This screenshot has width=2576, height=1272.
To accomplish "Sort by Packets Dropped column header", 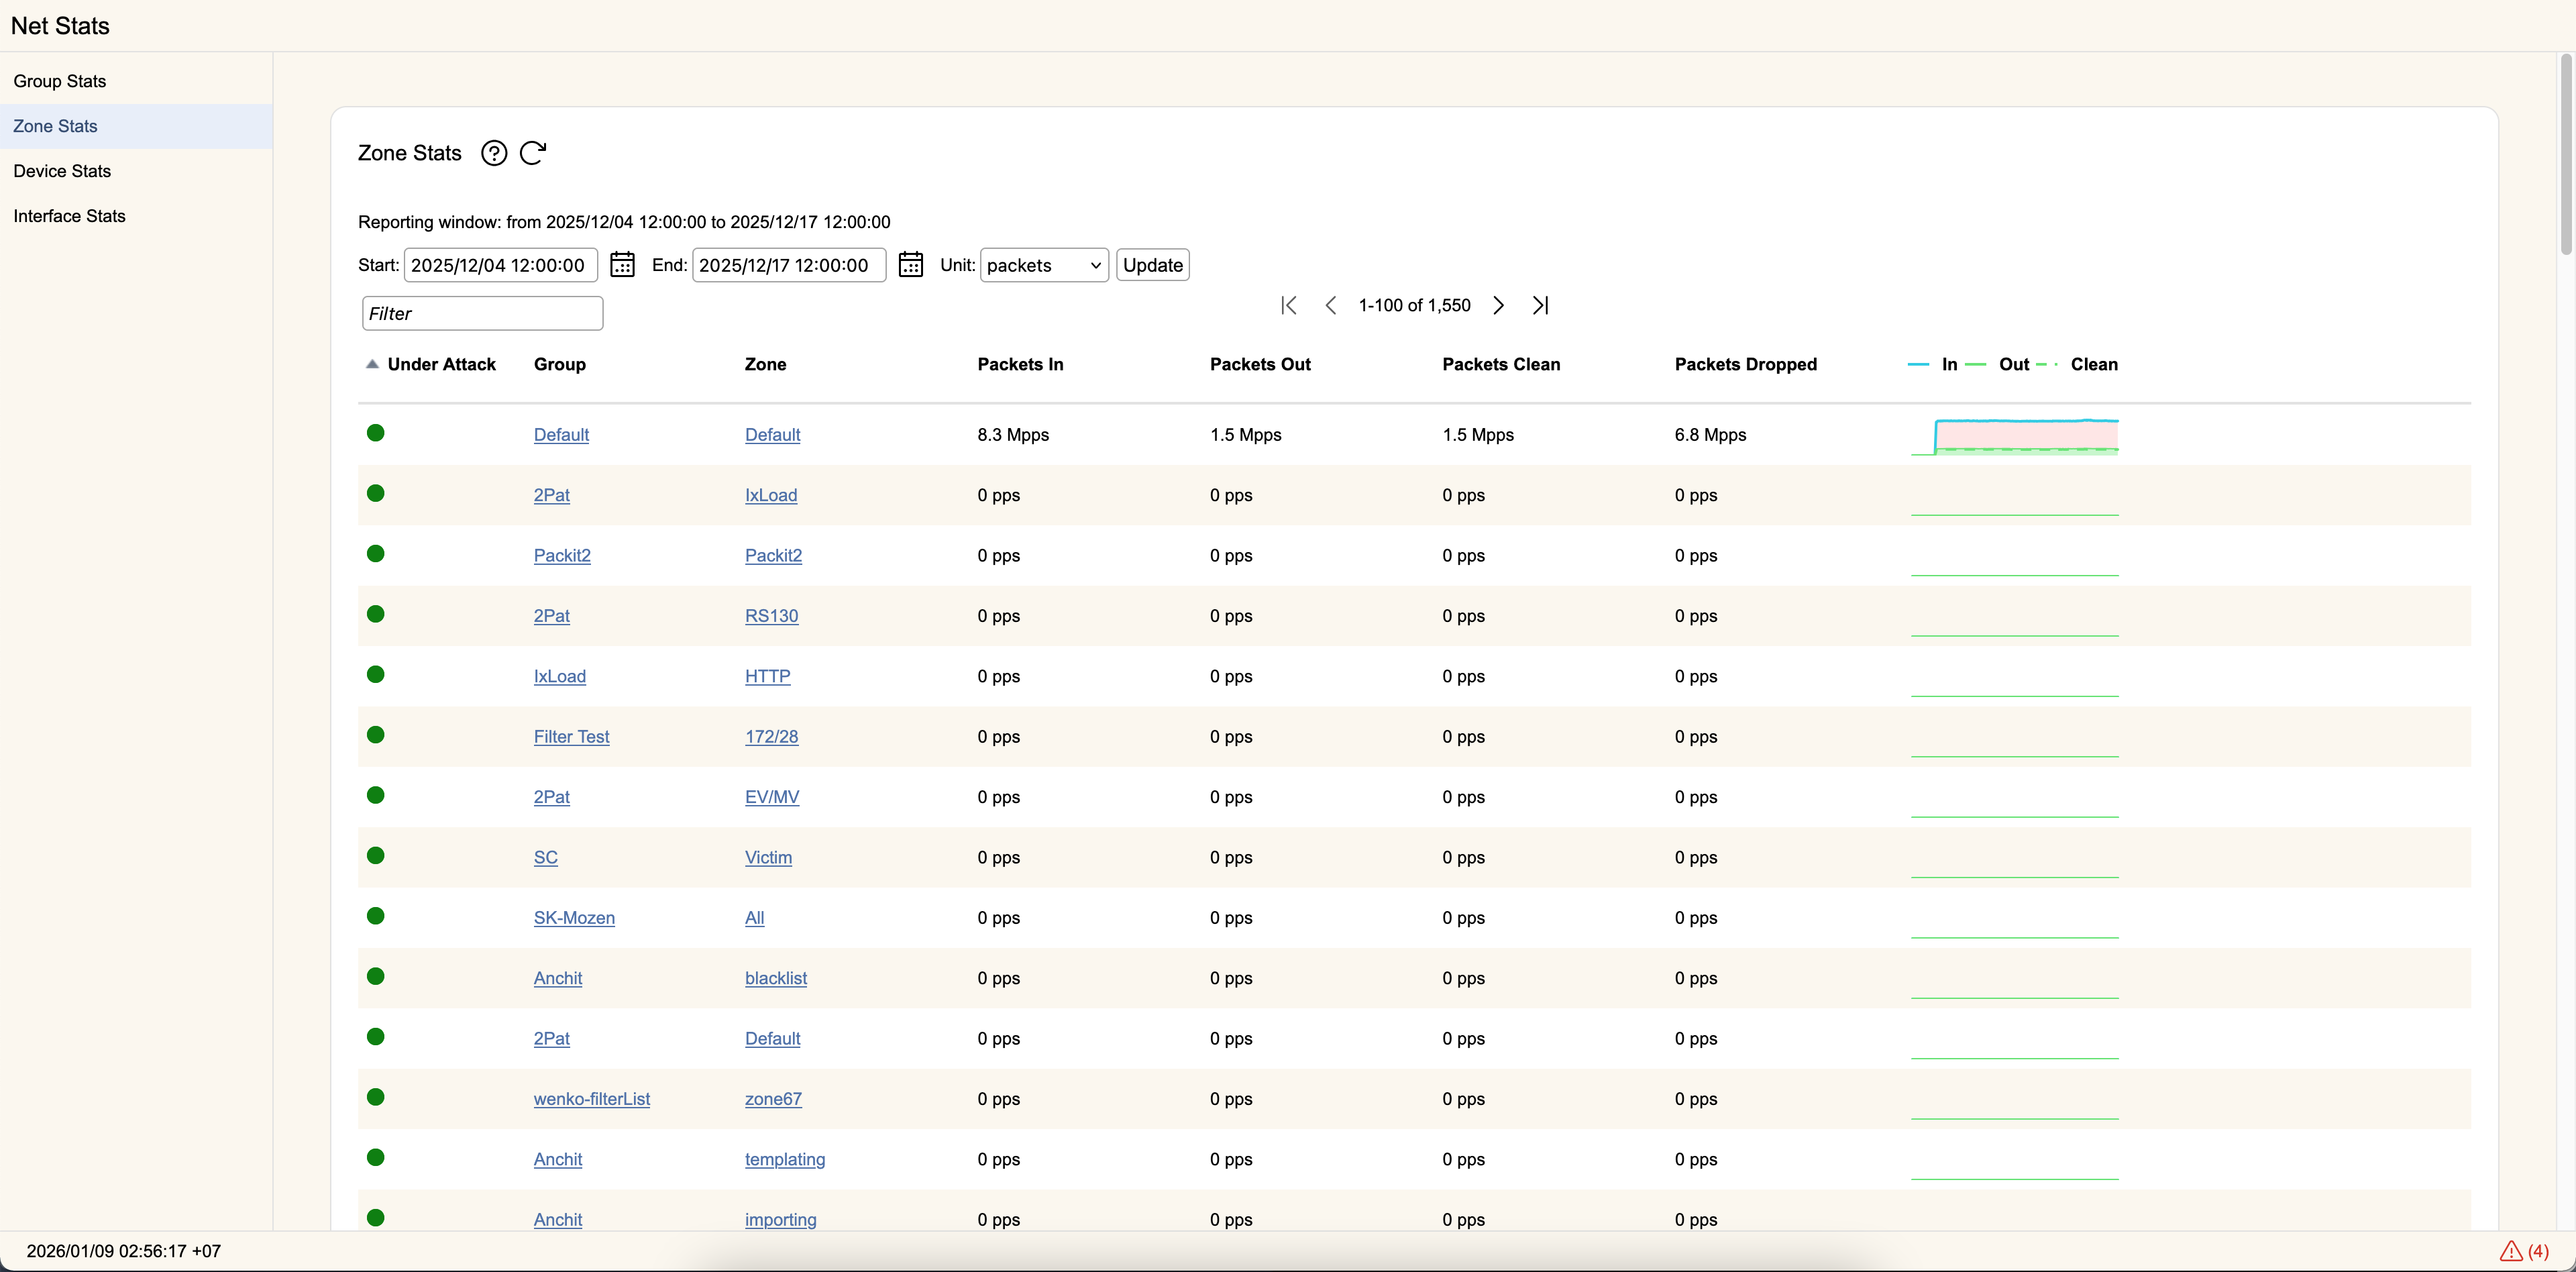I will click(1745, 364).
